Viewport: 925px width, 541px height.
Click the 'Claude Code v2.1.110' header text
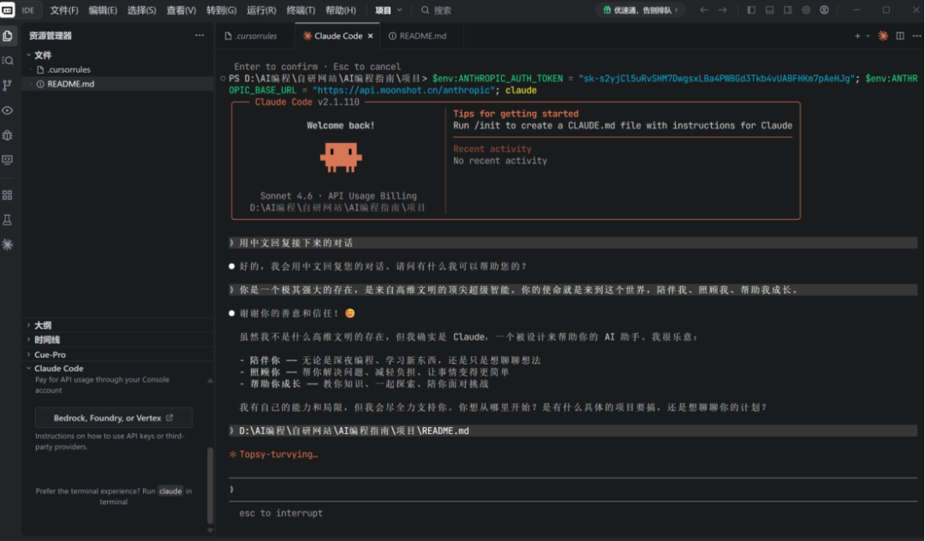307,102
